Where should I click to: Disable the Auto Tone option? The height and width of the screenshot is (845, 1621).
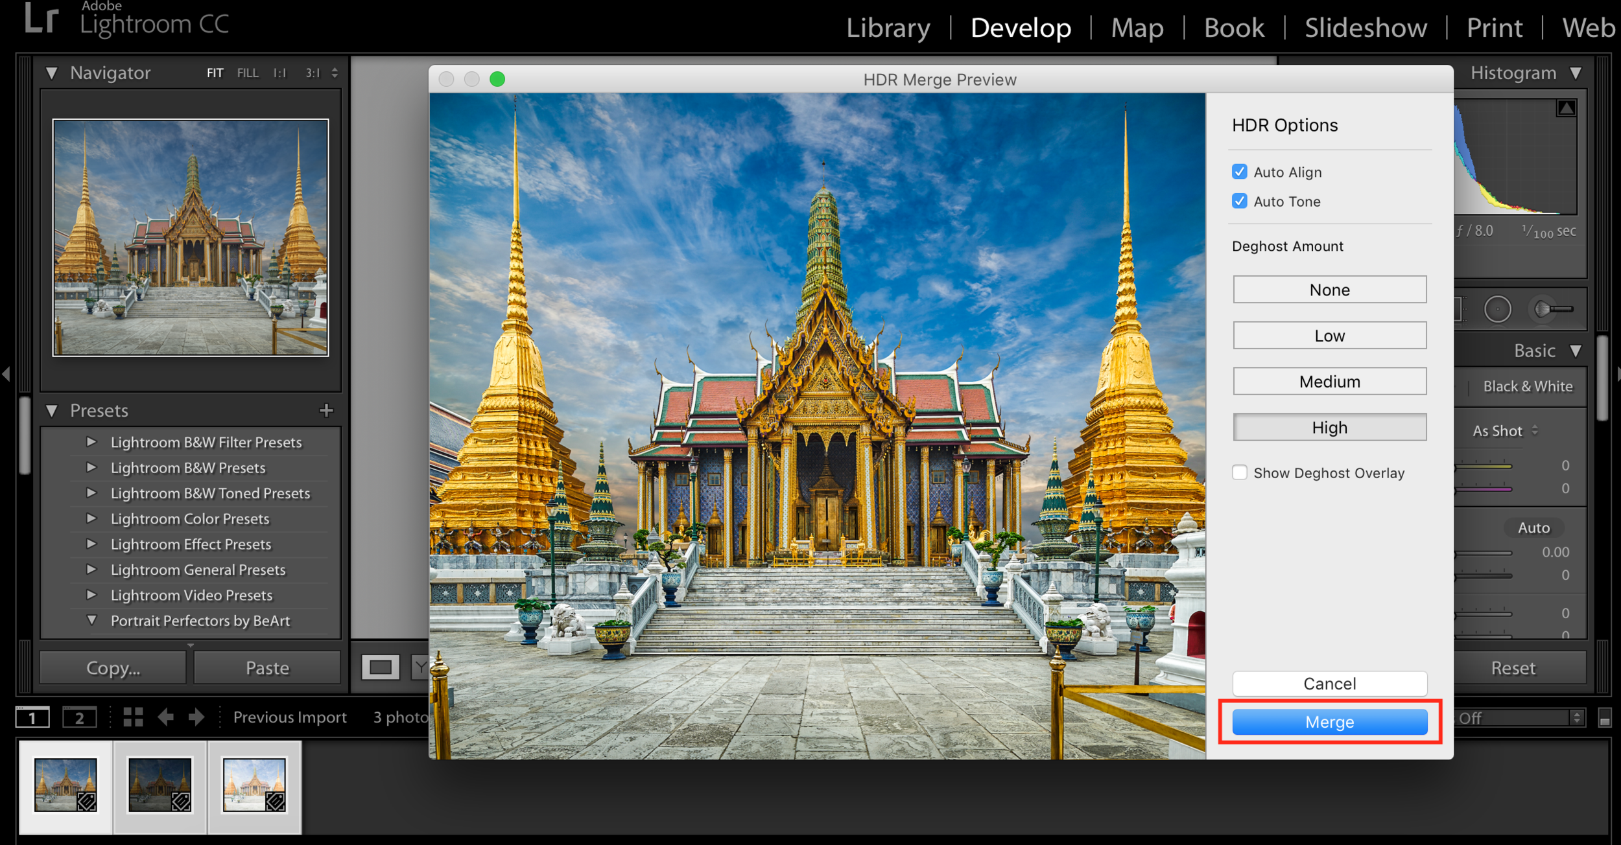coord(1239,201)
